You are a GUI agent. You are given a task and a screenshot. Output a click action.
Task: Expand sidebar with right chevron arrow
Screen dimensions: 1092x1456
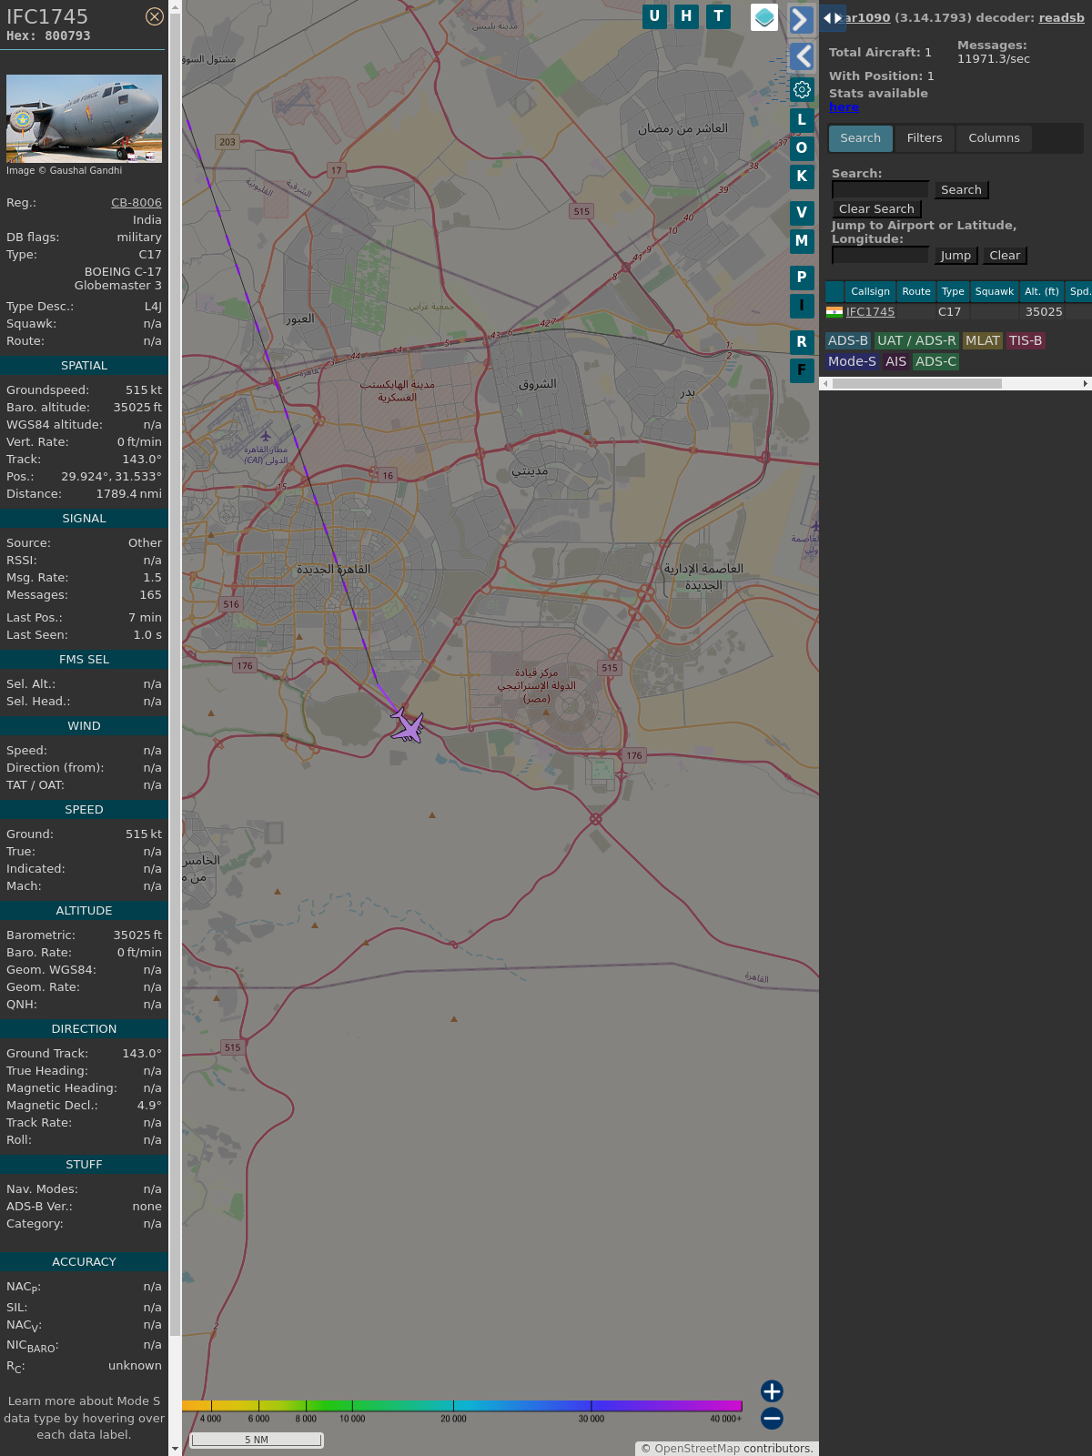pyautogui.click(x=801, y=19)
